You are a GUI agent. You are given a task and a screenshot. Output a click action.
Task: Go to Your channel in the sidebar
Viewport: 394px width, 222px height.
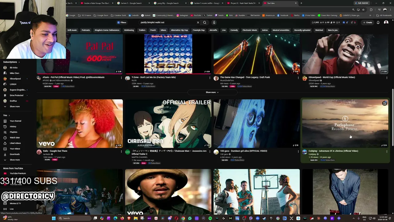15,121
